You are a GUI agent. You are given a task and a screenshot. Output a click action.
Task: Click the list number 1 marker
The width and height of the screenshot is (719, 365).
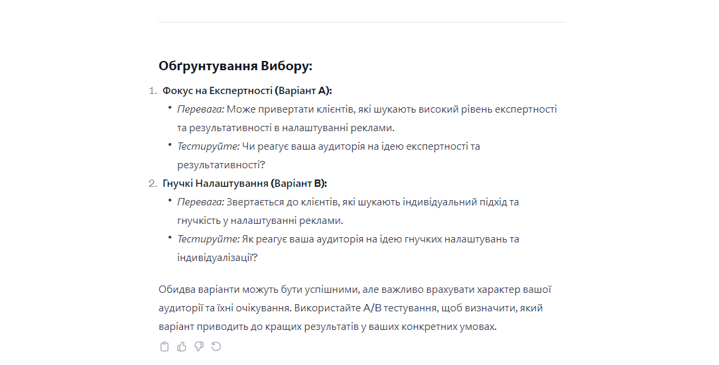click(152, 90)
